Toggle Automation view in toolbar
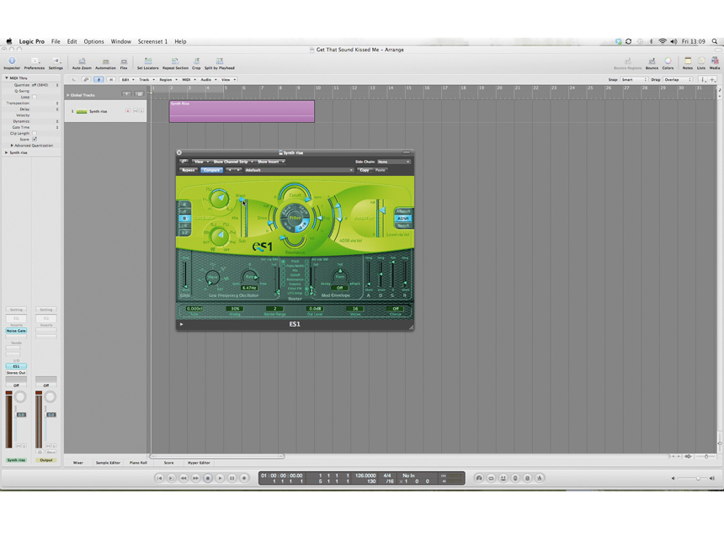Screen dimensions: 724x537 (x=105, y=63)
